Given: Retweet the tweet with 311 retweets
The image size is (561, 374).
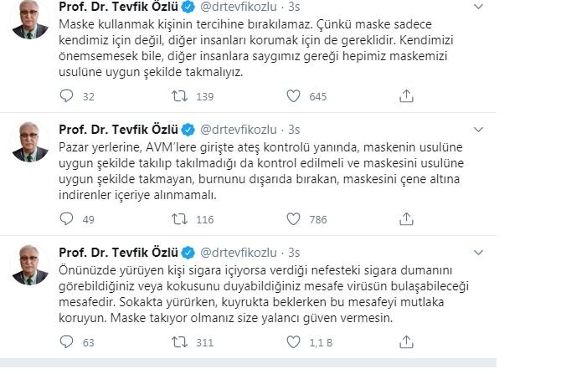Looking at the screenshot, I should (x=178, y=341).
